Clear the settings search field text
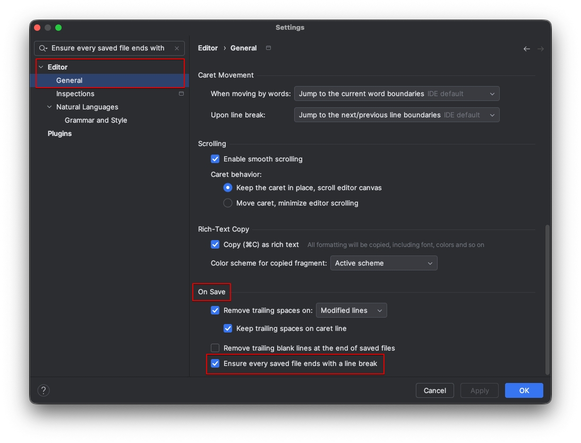This screenshot has width=581, height=443. point(177,48)
